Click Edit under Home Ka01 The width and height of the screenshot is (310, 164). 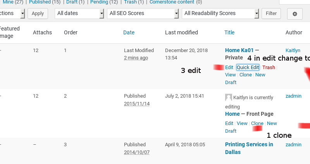[229, 67]
